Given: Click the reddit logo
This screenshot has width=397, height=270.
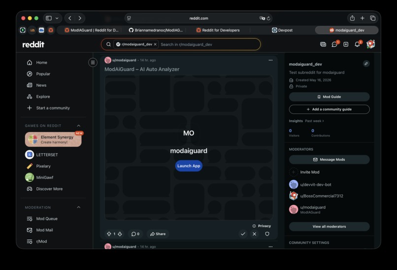Looking at the screenshot, I should coord(33,44).
